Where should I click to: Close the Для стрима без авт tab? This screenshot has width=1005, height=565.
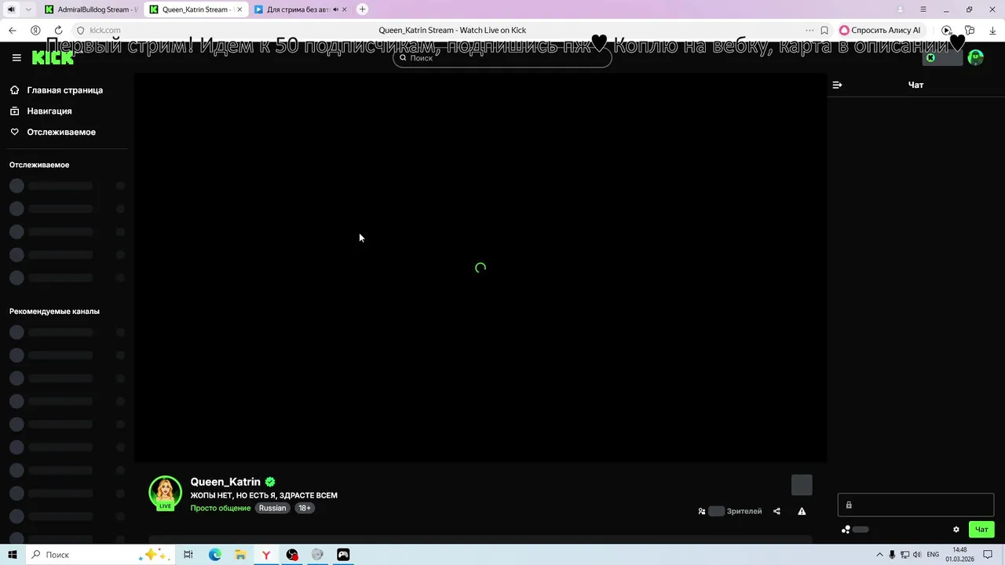tap(345, 9)
